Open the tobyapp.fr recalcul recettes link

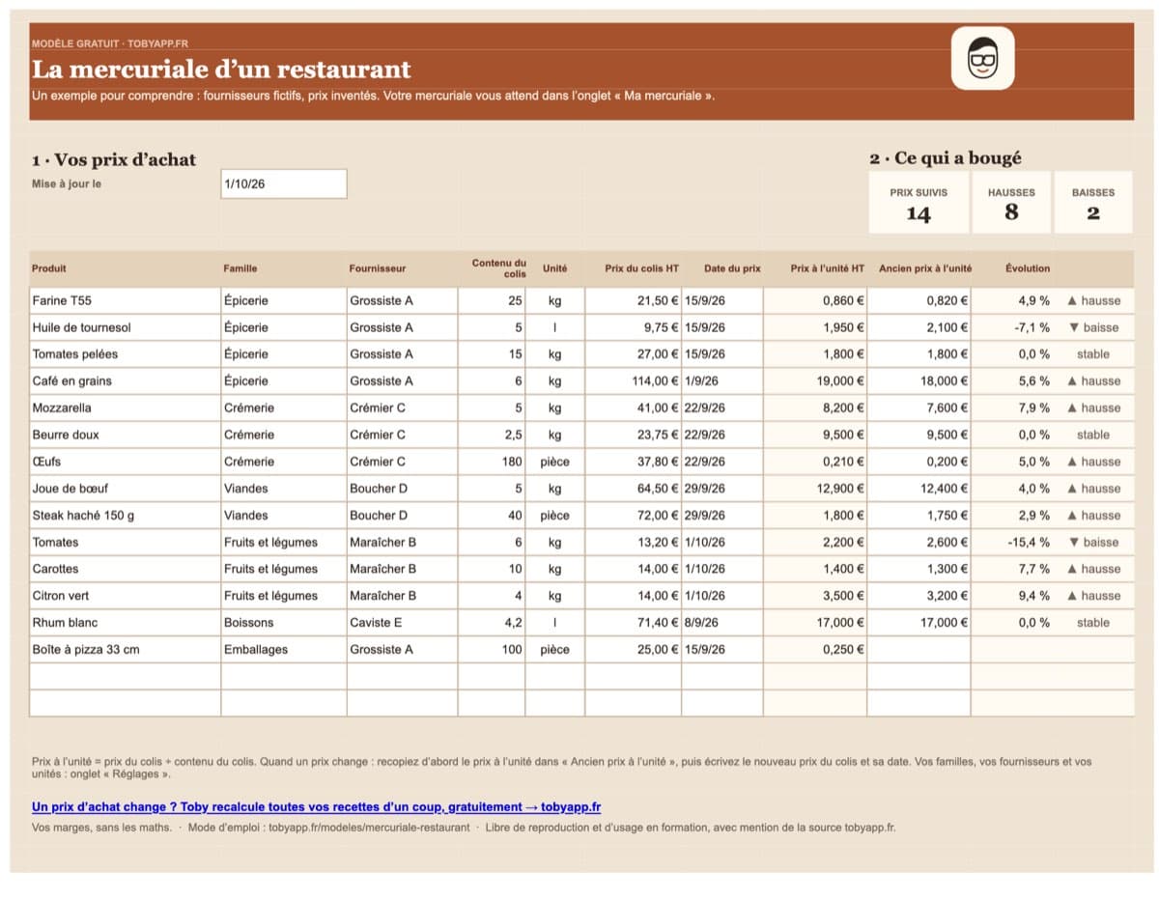click(317, 807)
